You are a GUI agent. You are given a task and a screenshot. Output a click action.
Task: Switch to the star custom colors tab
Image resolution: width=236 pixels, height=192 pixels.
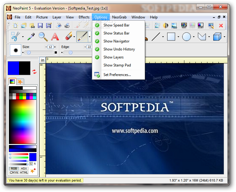click(x=20, y=82)
